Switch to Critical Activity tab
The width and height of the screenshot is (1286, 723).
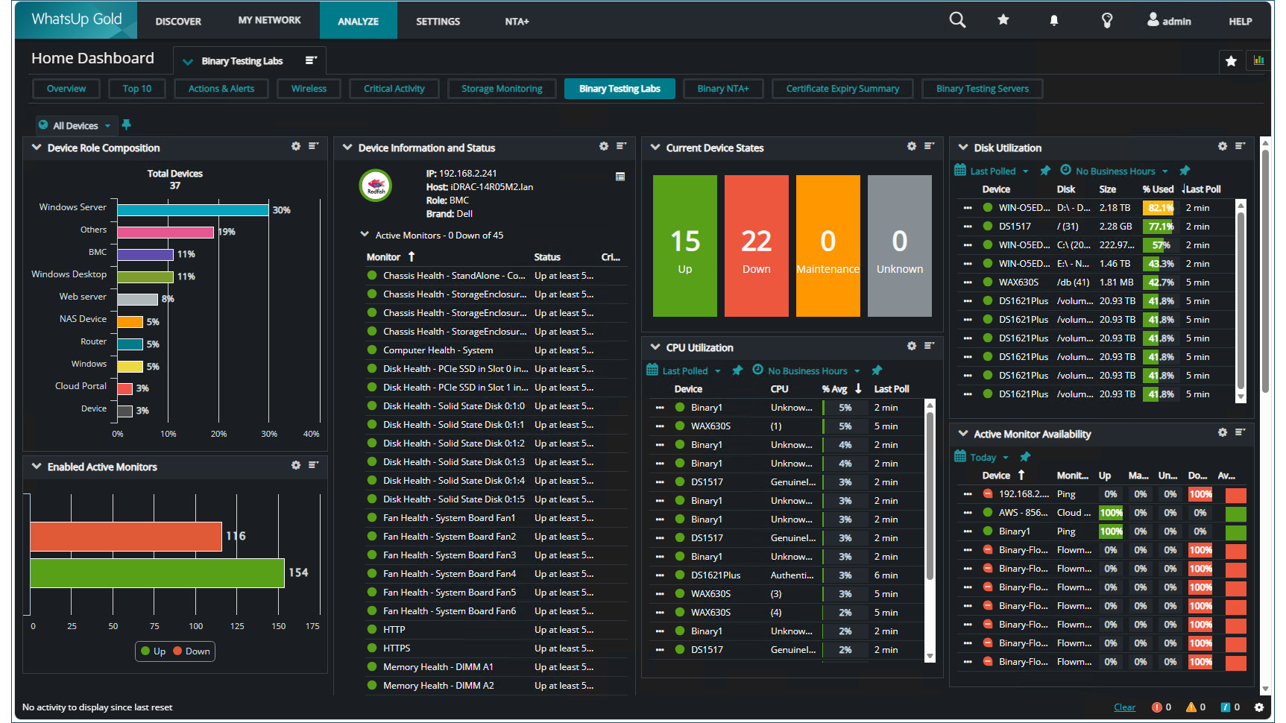point(394,89)
